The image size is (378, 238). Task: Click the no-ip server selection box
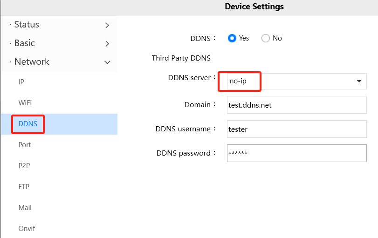(289, 81)
